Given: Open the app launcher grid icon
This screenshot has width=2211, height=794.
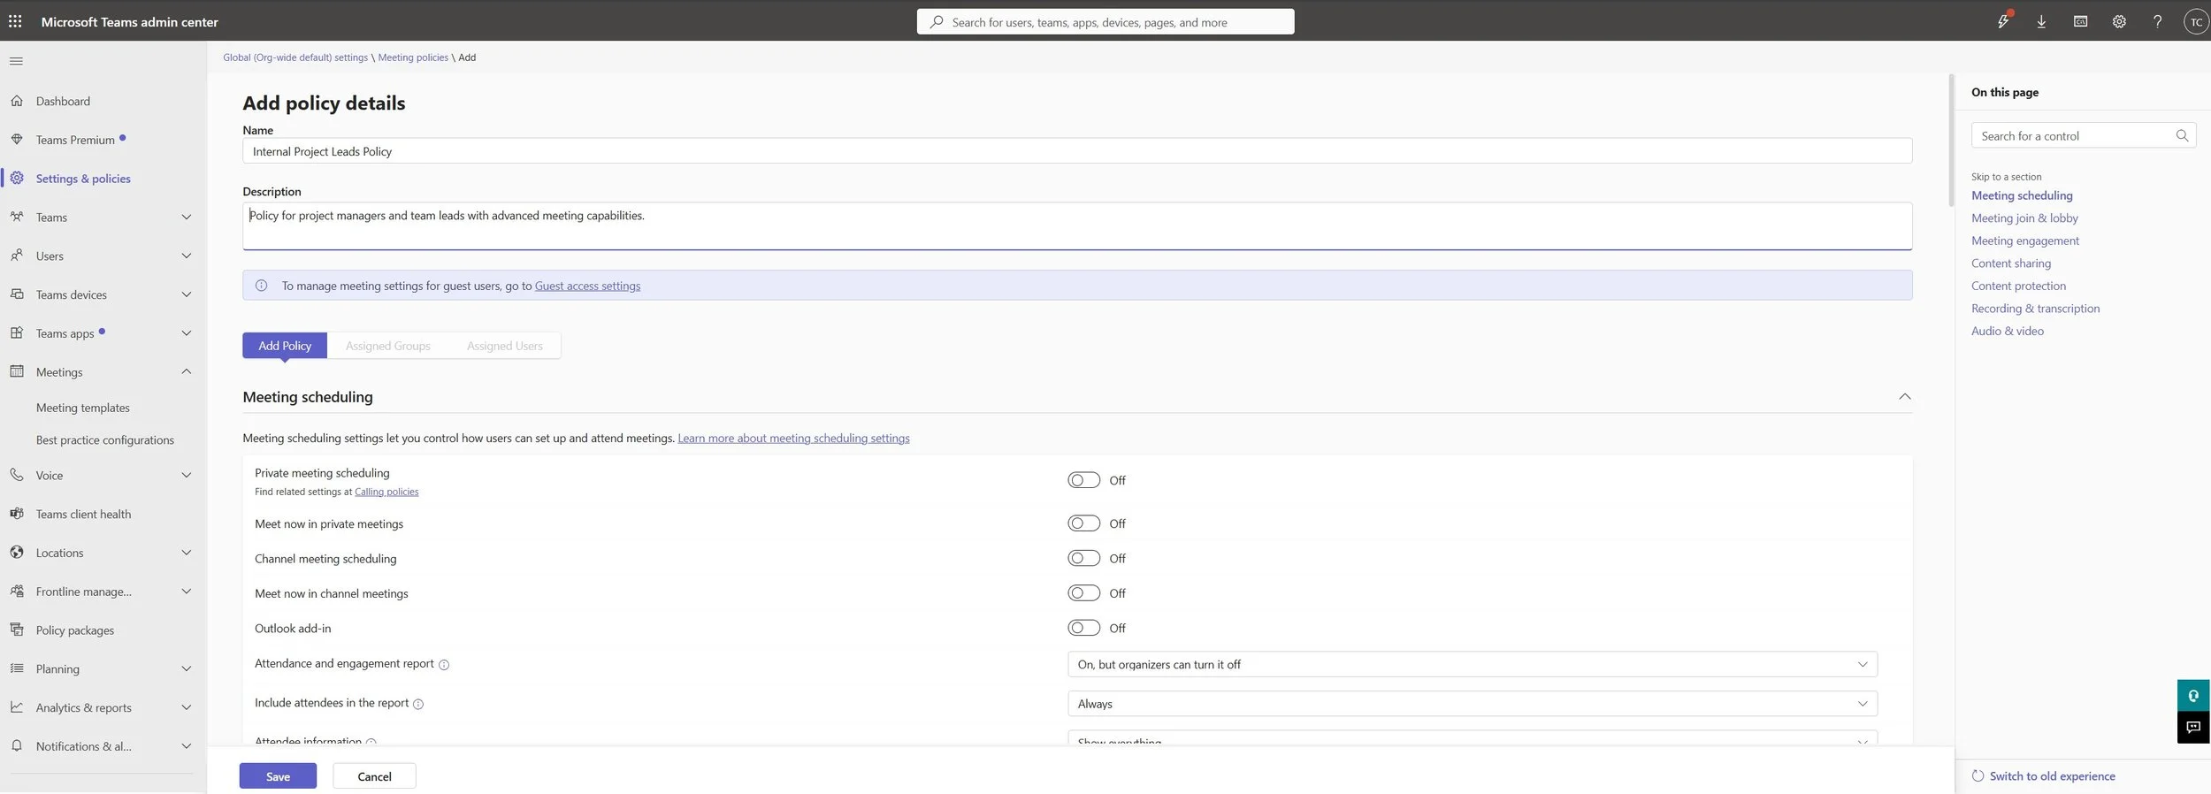Looking at the screenshot, I should [15, 21].
